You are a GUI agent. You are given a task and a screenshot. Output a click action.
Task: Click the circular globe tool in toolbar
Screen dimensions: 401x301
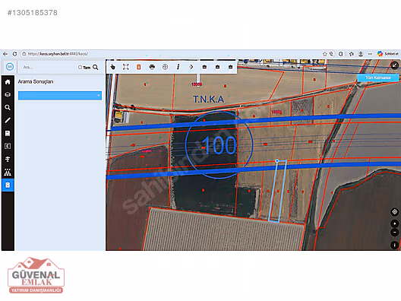[165, 67]
